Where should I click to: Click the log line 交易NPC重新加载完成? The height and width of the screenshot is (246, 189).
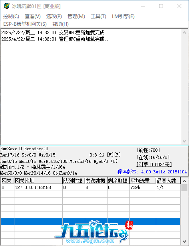(56, 33)
